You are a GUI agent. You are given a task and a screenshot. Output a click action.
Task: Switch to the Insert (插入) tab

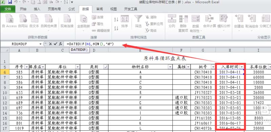pyautogui.click(x=37, y=9)
